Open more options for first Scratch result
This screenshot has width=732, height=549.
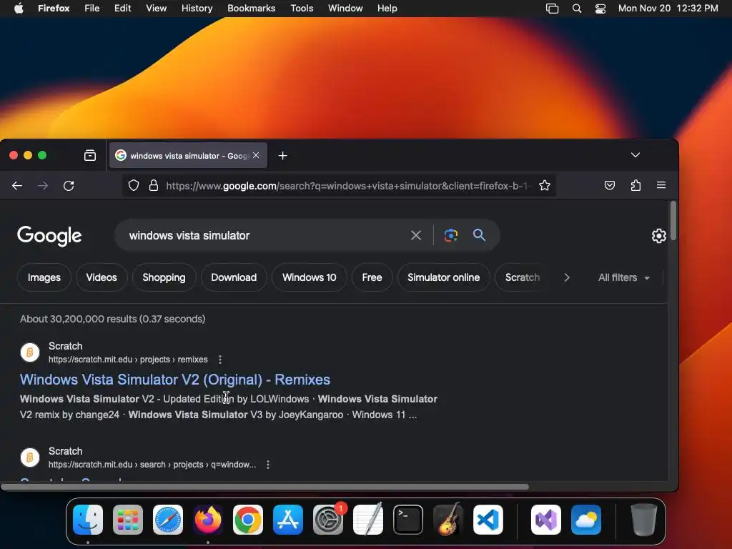point(220,360)
